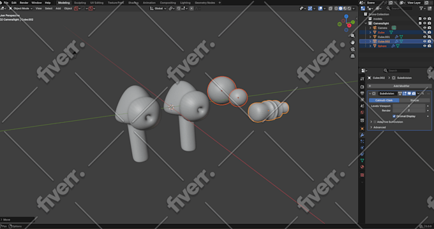Toggle X-ray display in viewport header
The width and height of the screenshot is (434, 229).
click(x=331, y=8)
